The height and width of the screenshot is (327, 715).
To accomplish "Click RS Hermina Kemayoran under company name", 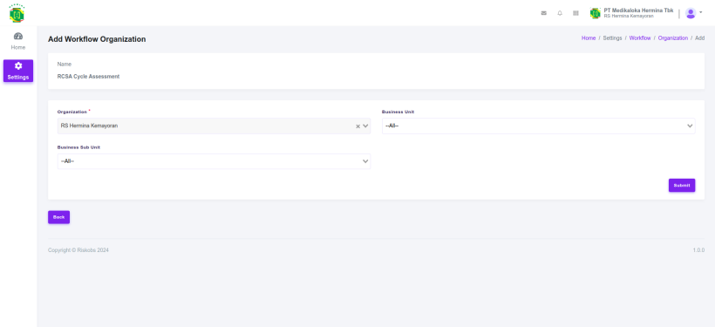I will [629, 16].
